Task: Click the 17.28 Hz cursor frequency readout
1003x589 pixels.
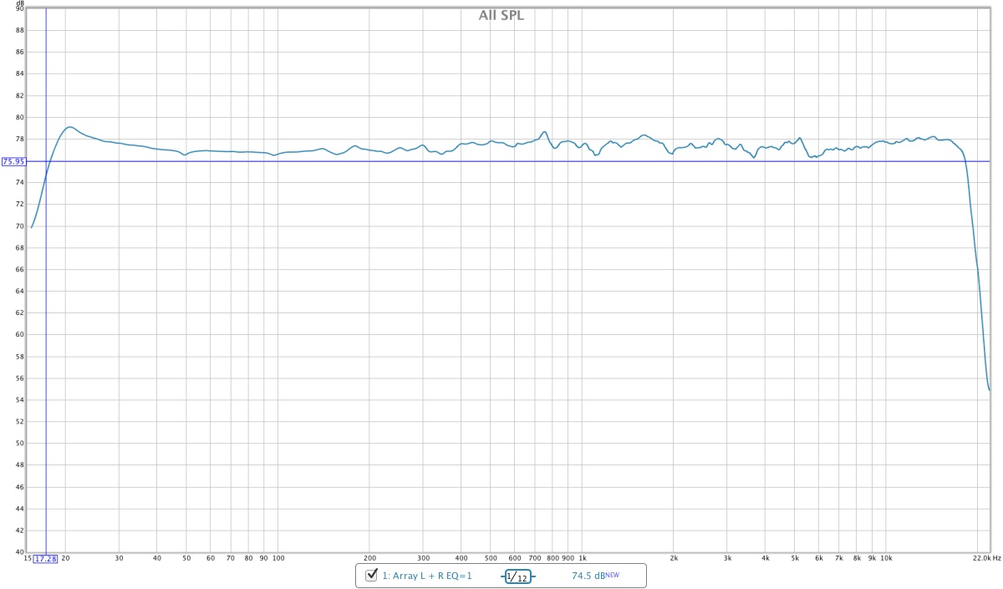Action: (x=45, y=558)
